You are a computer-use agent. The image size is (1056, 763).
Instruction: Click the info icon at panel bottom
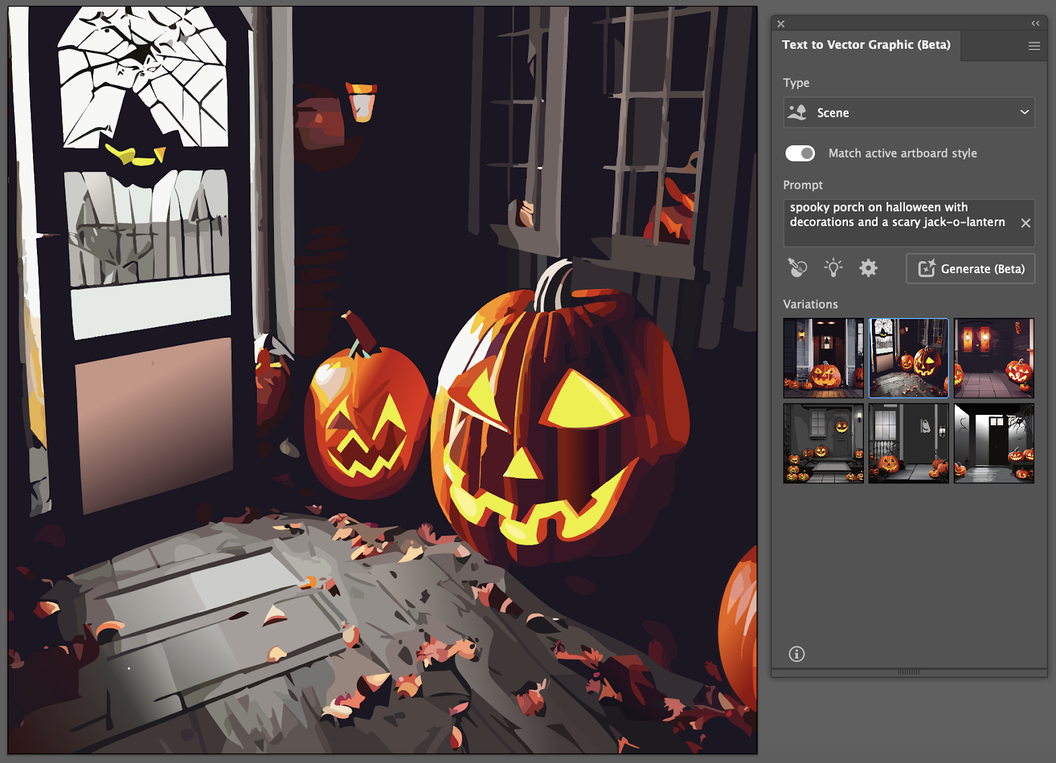[797, 654]
